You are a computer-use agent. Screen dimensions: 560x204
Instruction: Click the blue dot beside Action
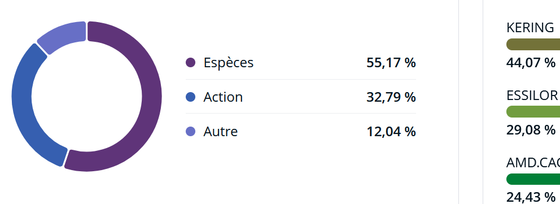coord(191,97)
